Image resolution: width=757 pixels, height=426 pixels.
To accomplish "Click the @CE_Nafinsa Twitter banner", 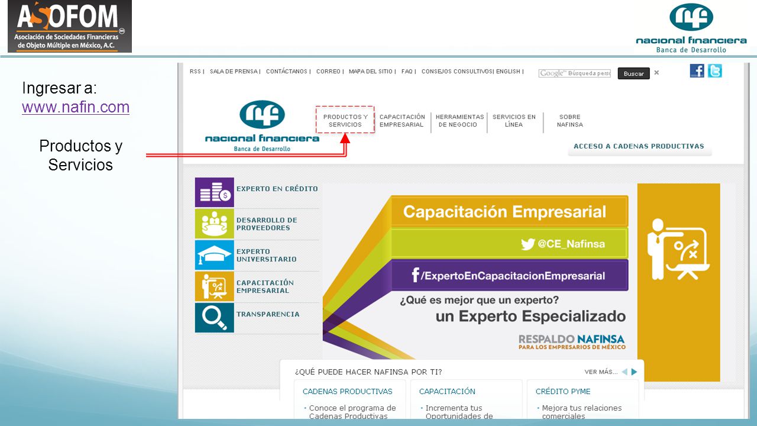I will click(509, 244).
